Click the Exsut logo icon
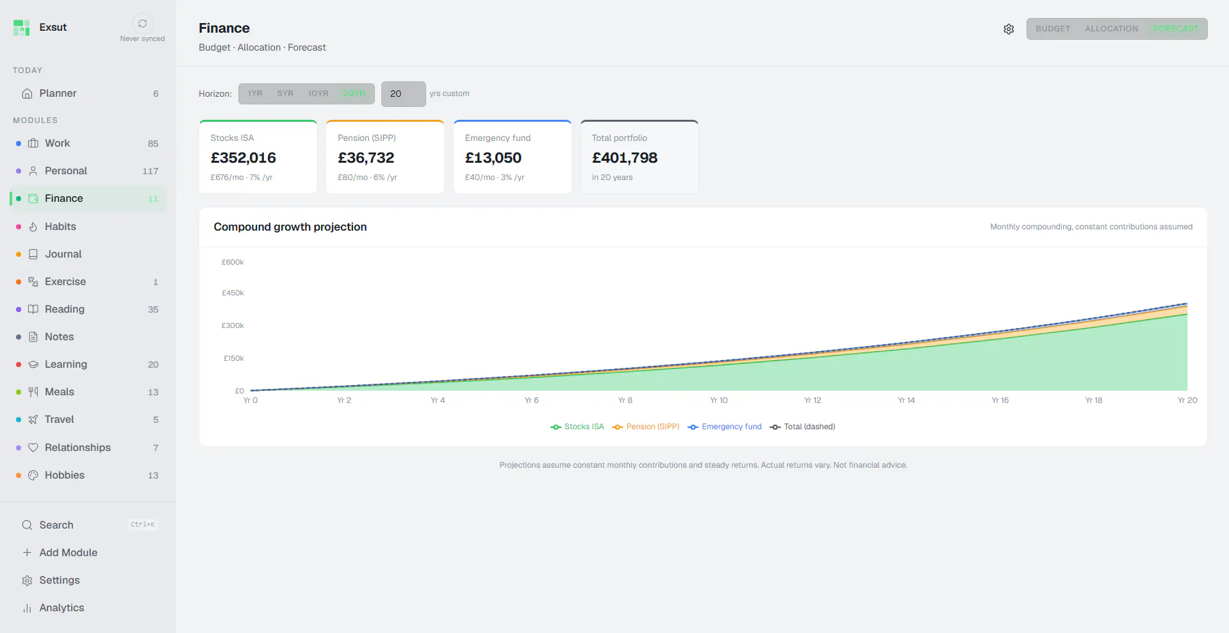1229x633 pixels. coord(22,28)
